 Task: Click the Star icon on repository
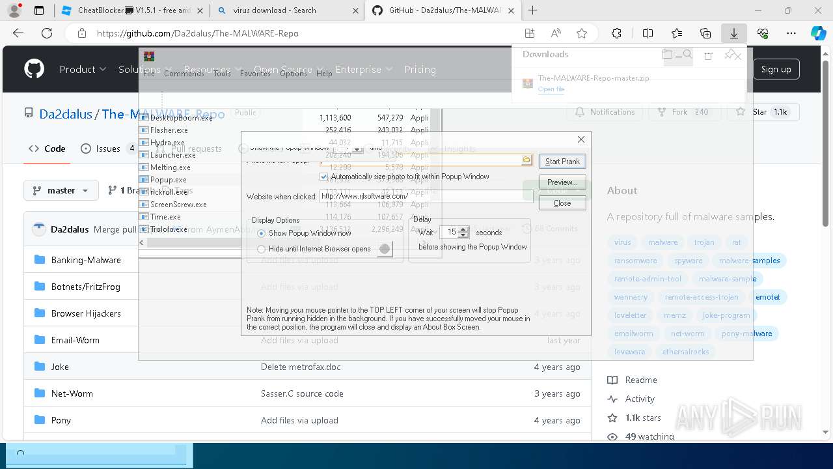[x=741, y=112]
